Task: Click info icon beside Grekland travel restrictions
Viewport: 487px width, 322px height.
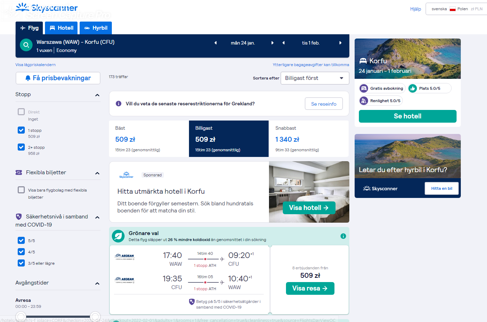Action: 119,104
